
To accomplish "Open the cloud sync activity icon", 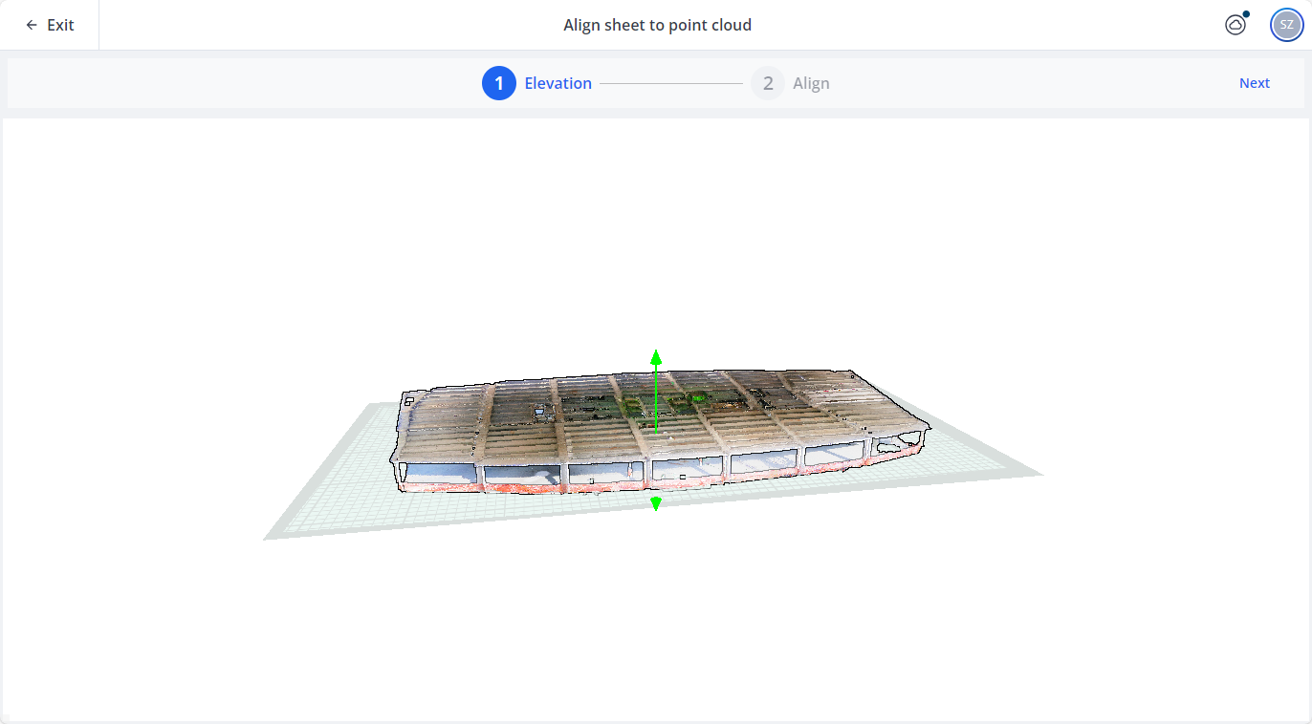I will (1235, 25).
